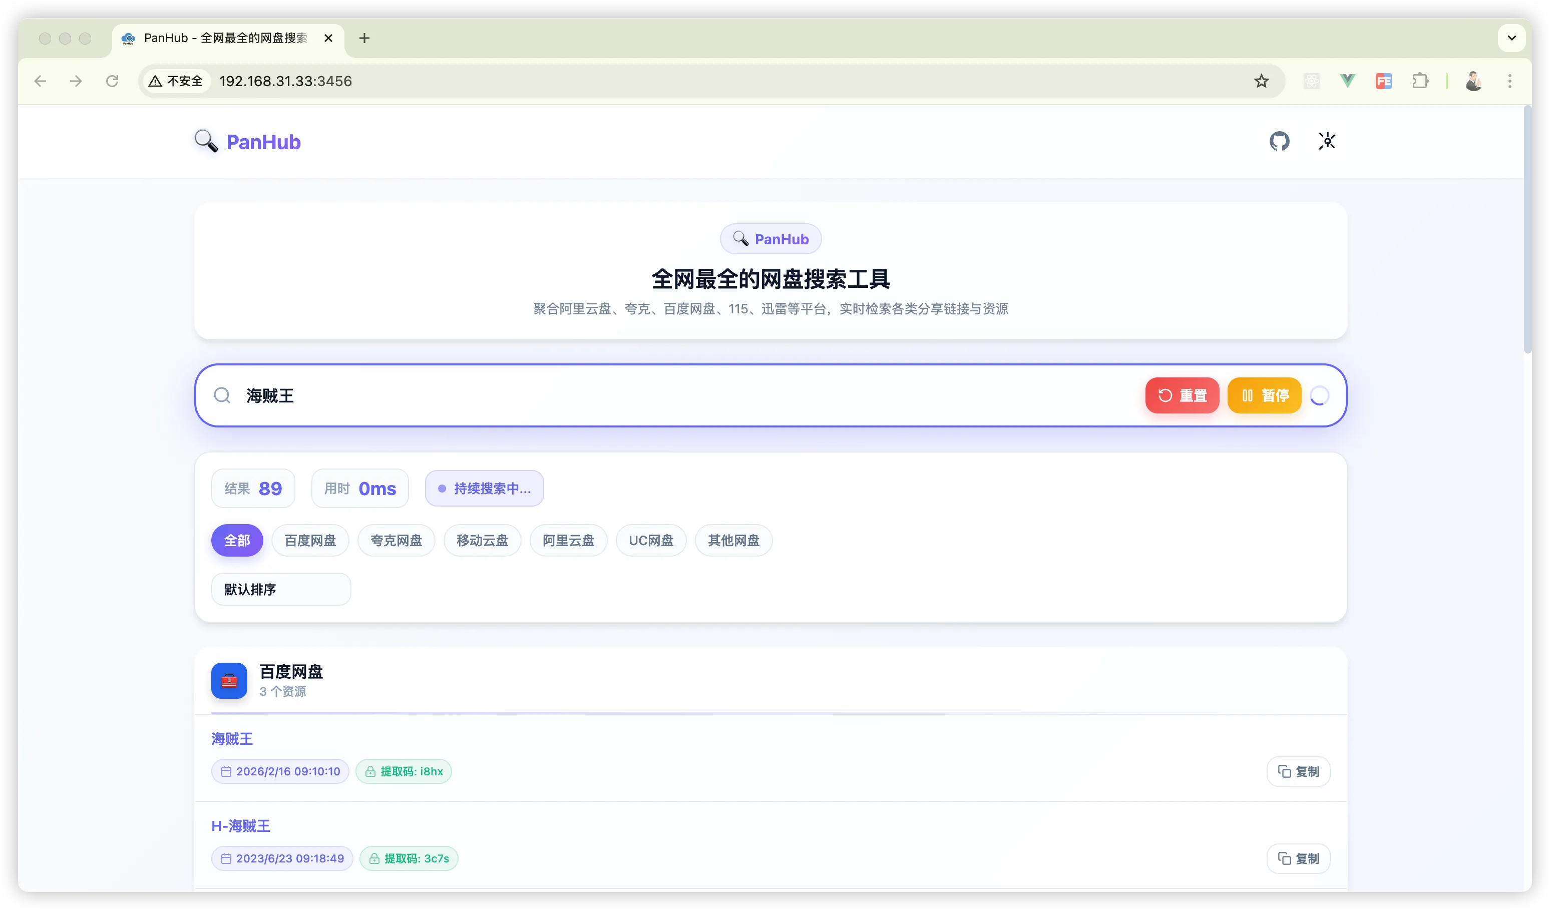
Task: Click the PanHub header title link
Action: (x=264, y=142)
